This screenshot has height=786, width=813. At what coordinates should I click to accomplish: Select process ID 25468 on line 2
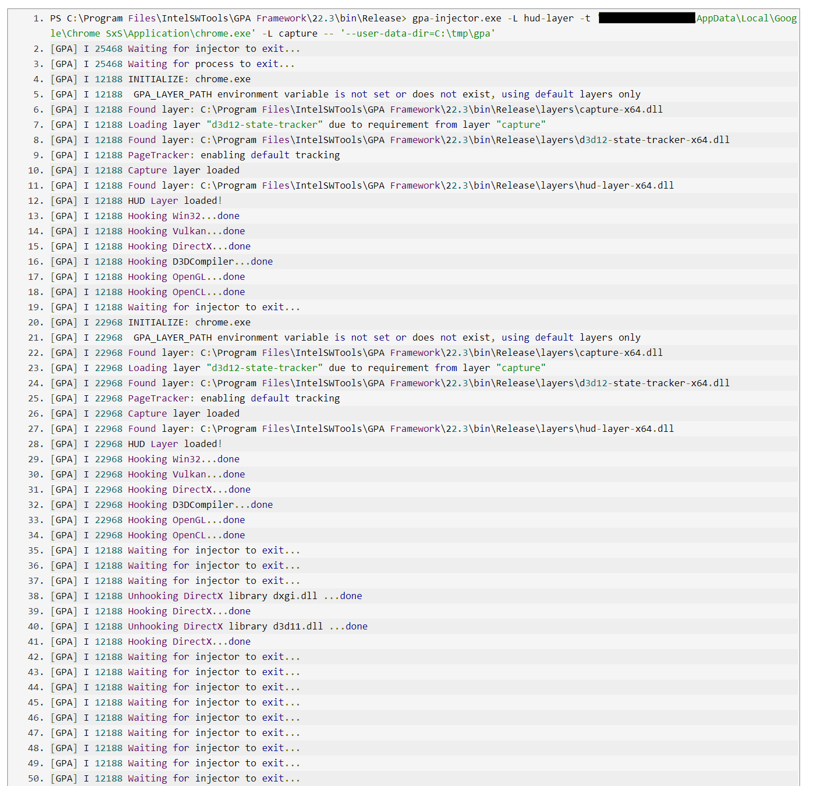point(108,48)
